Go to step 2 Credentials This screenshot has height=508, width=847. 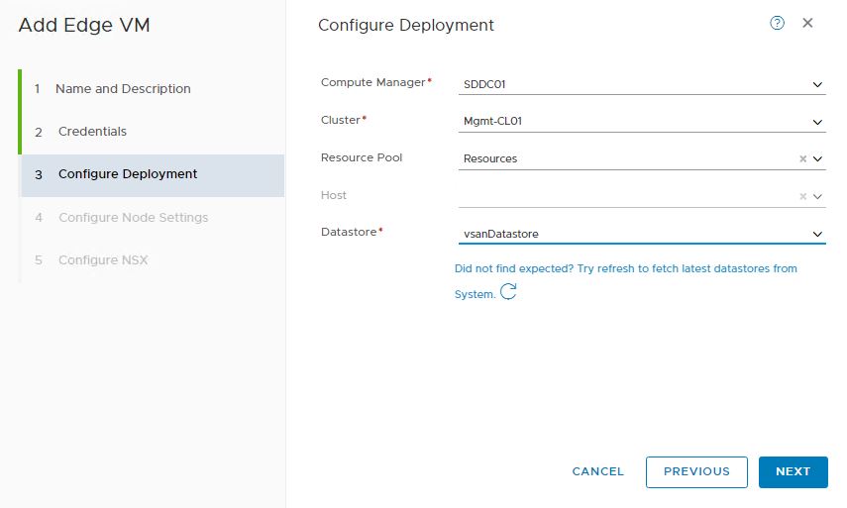coord(92,132)
